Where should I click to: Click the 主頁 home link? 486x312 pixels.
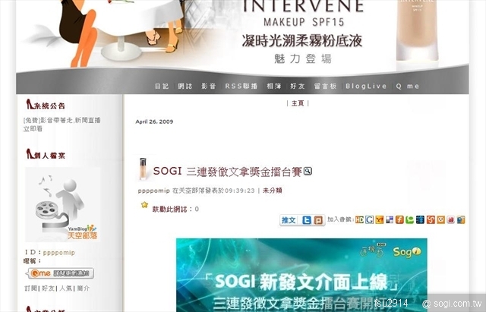(x=298, y=103)
